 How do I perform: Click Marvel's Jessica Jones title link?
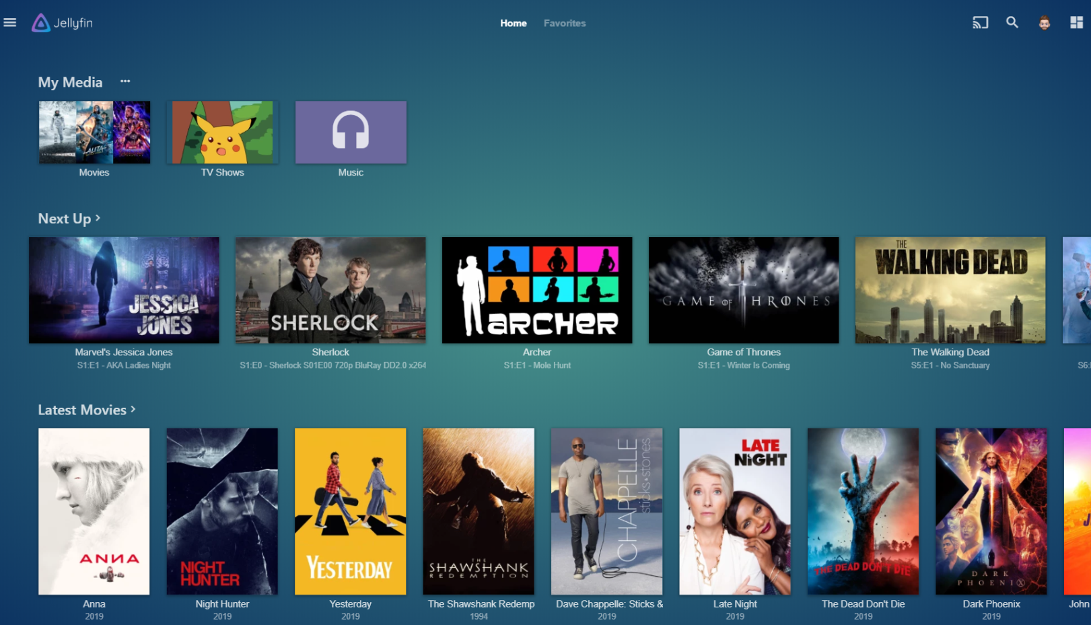[124, 352]
